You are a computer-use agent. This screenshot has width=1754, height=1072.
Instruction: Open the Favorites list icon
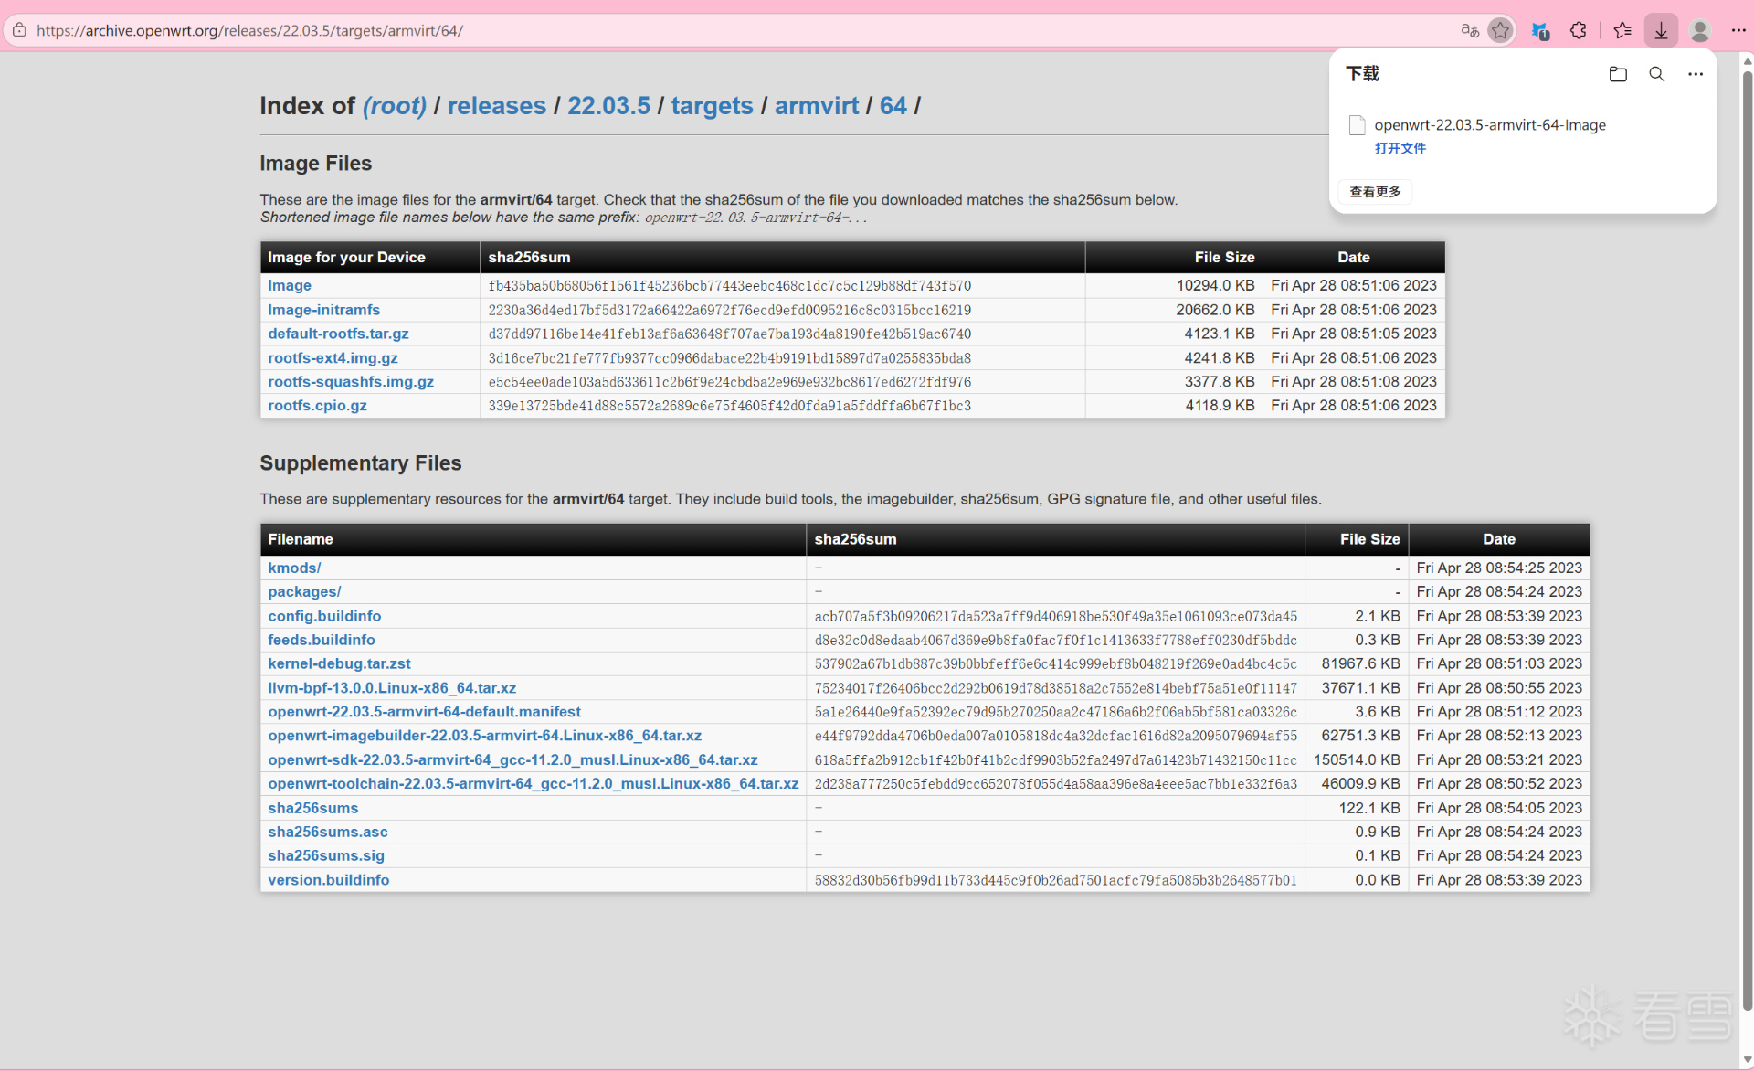(1622, 30)
